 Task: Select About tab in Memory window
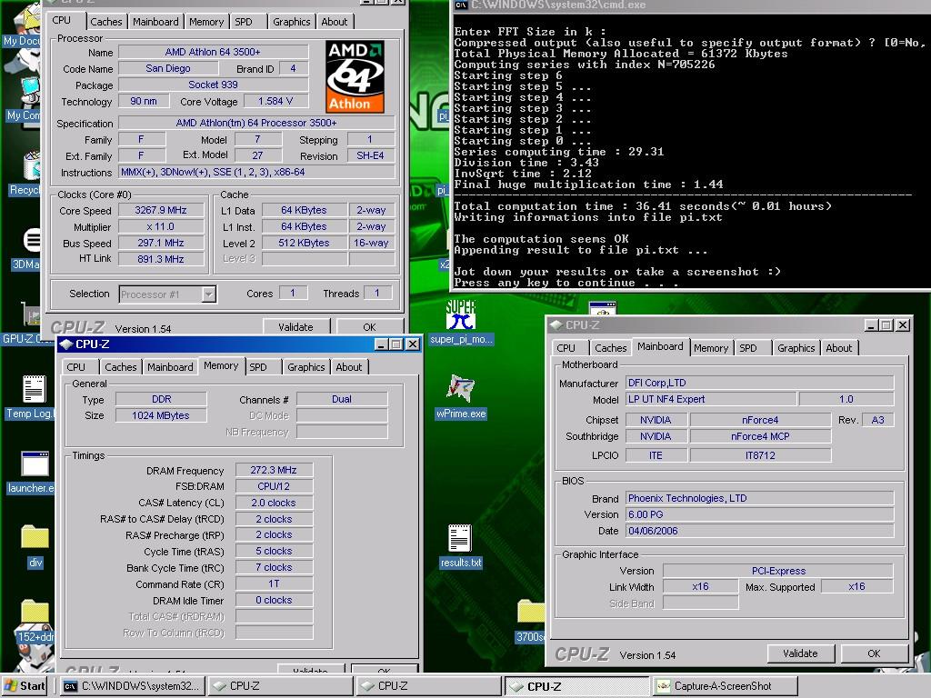[348, 367]
